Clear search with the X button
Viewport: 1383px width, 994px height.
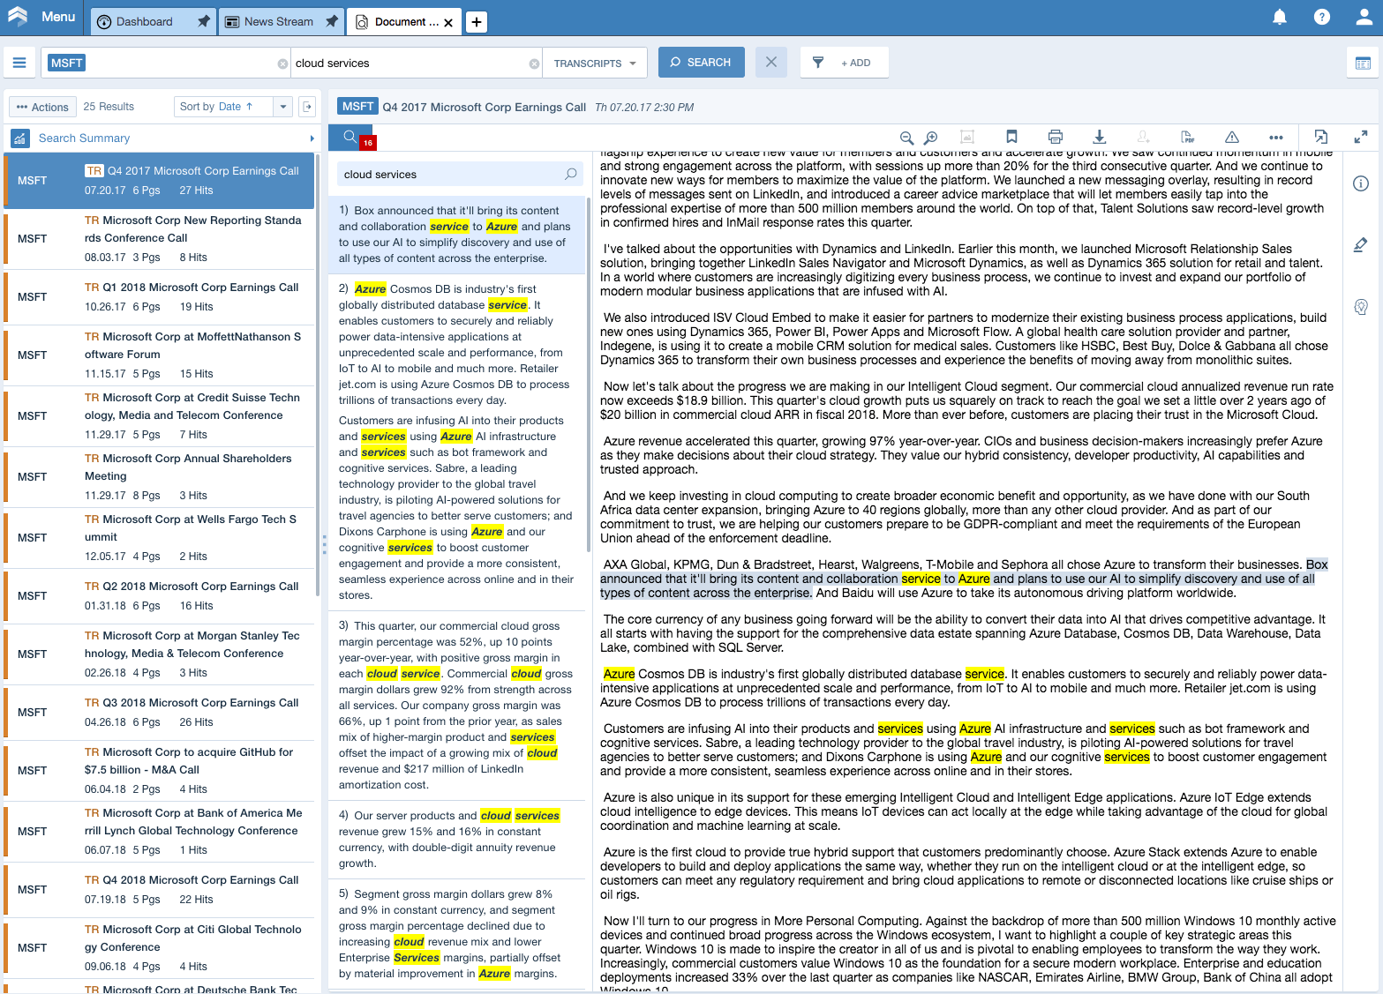tap(770, 63)
